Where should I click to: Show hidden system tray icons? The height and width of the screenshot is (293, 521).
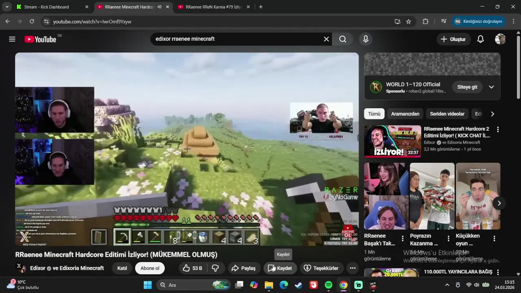point(447,285)
